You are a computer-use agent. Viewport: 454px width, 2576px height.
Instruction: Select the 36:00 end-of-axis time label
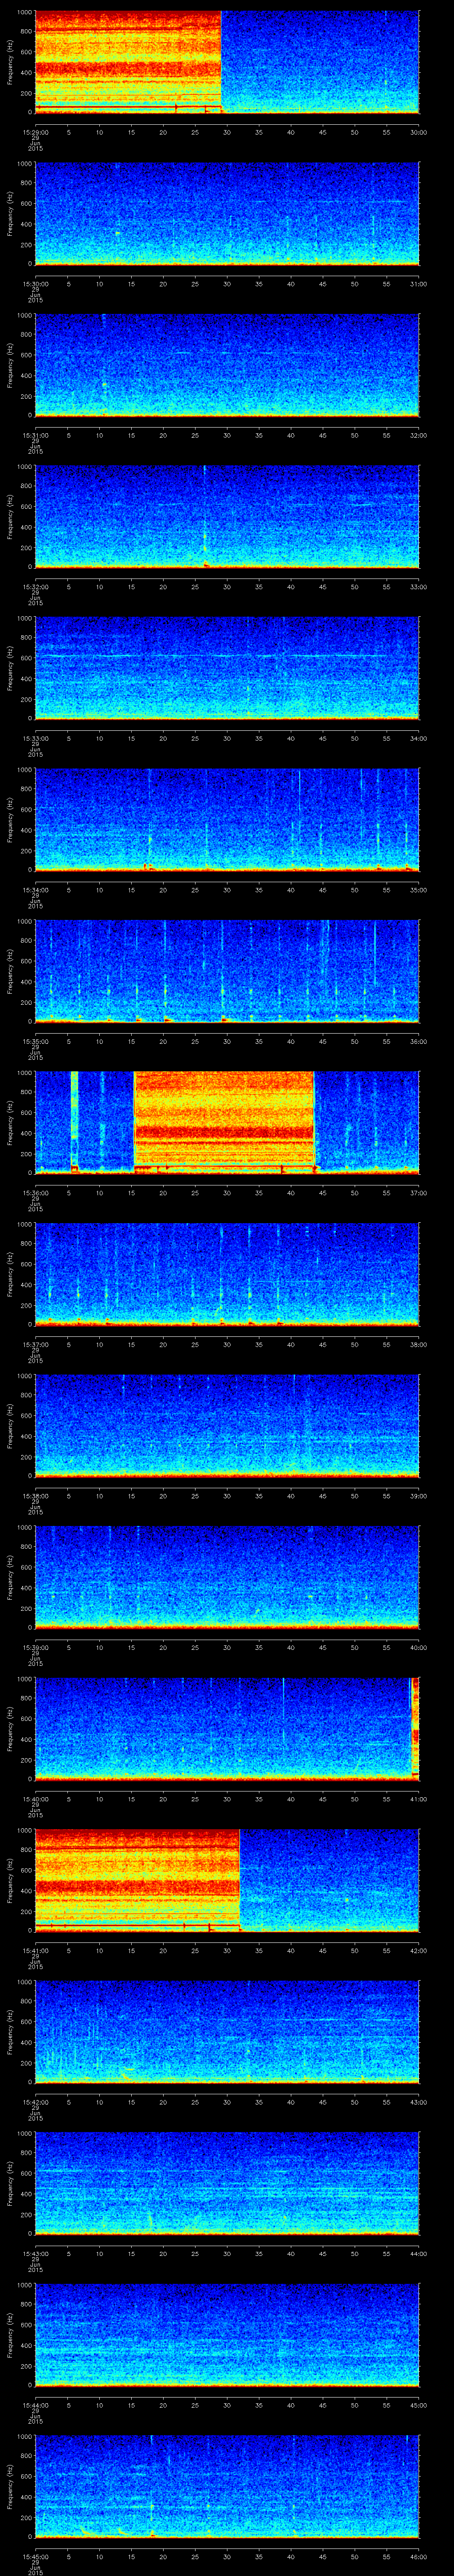tap(418, 1041)
